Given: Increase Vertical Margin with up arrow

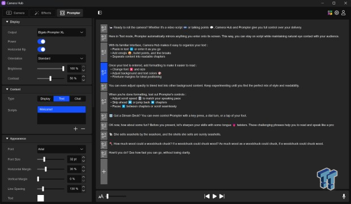Looking at the screenshot, I should click(83, 177).
